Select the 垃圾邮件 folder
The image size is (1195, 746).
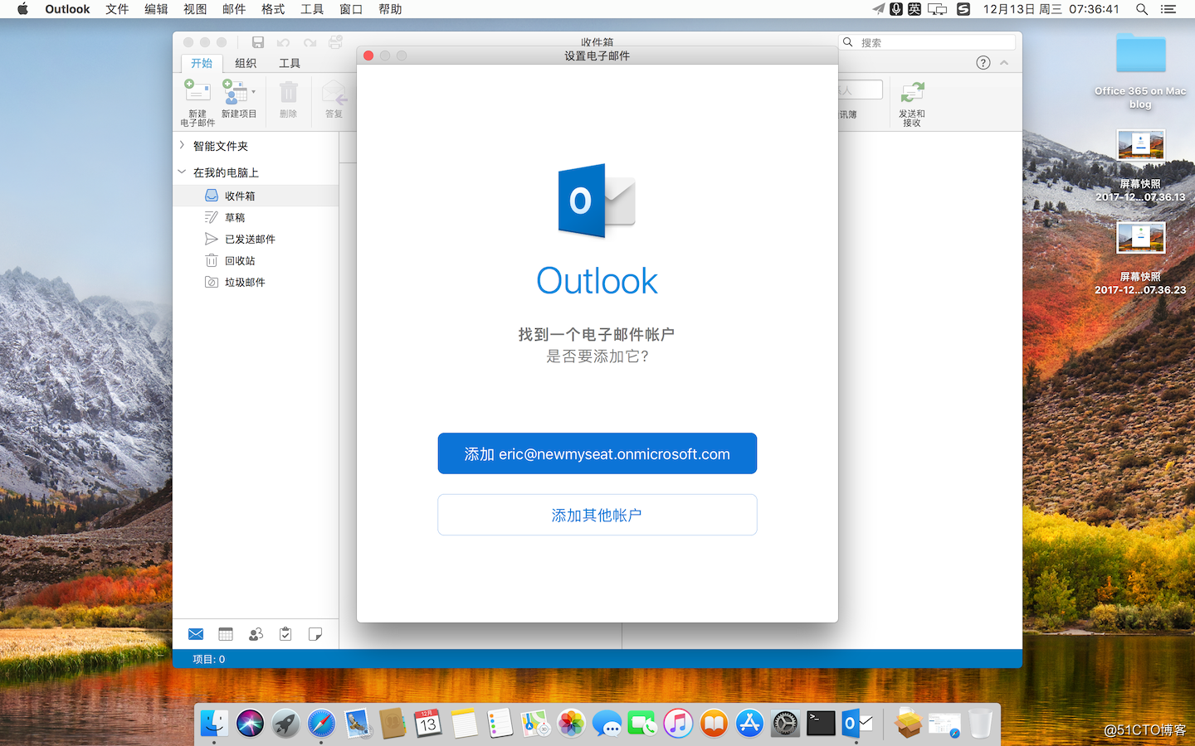256,282
